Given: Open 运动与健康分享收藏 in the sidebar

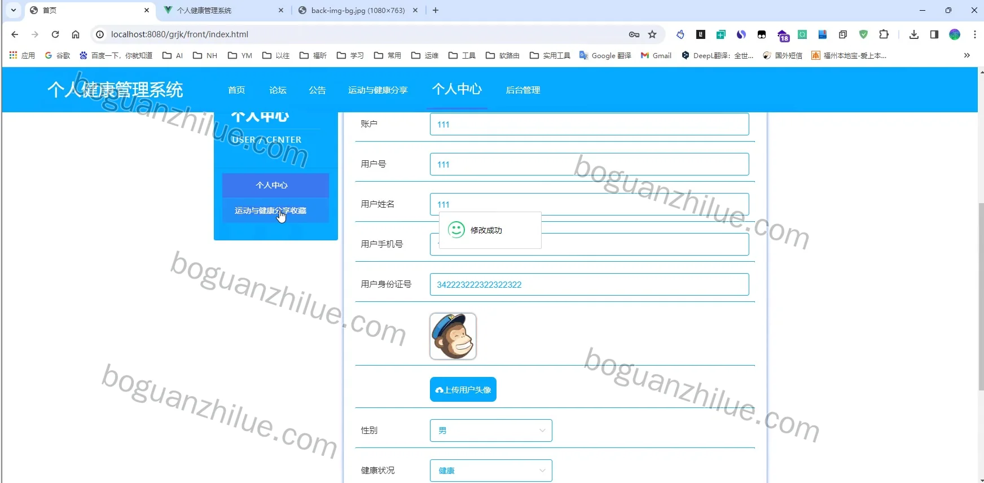Looking at the screenshot, I should pos(275,210).
